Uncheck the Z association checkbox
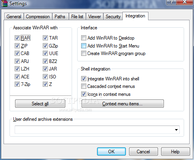 coord(45,84)
